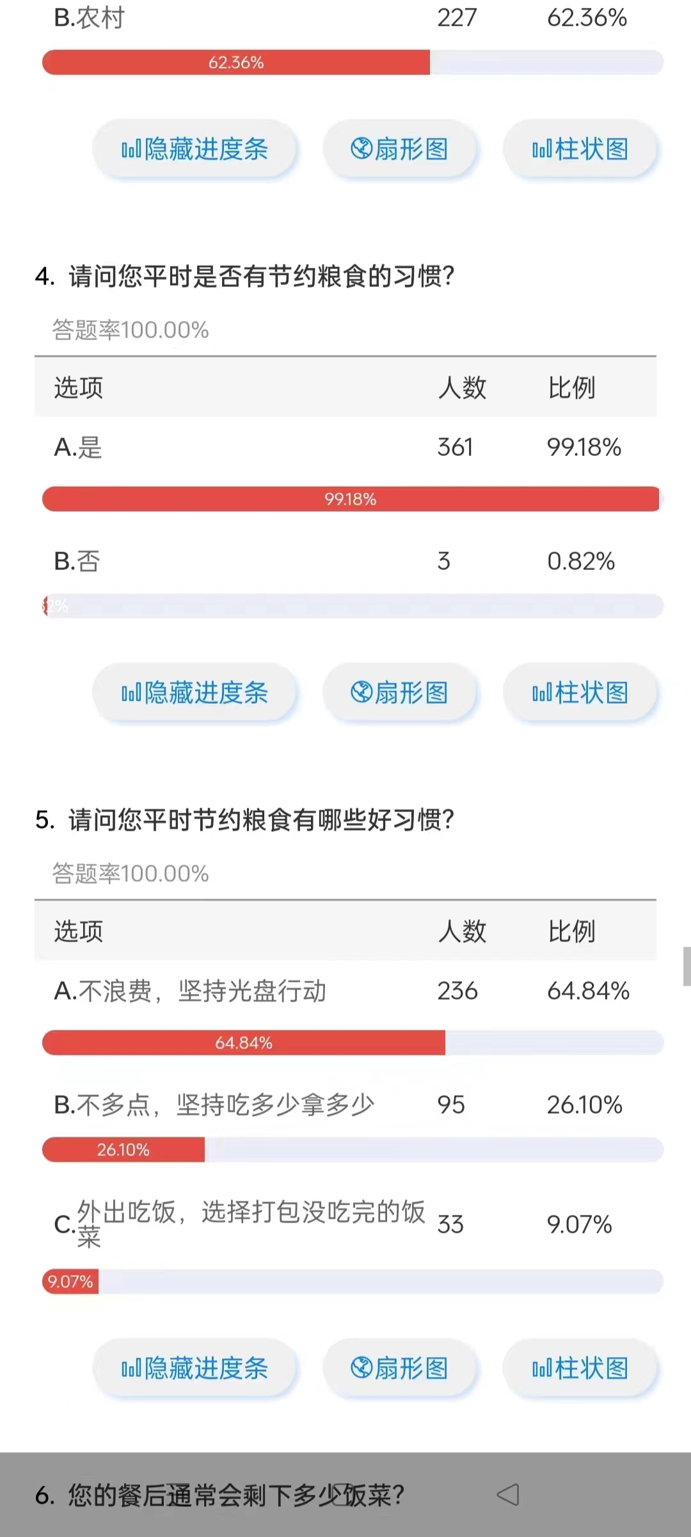Show 柱状图 for question 4 results
The height and width of the screenshot is (1537, 691).
[580, 692]
